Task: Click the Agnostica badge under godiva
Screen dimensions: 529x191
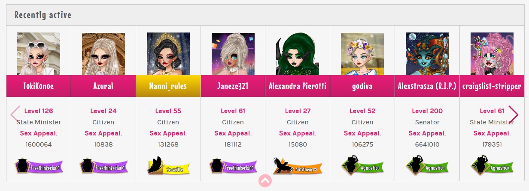Action: tap(362, 166)
